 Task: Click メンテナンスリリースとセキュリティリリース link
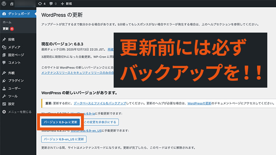pos(77,73)
